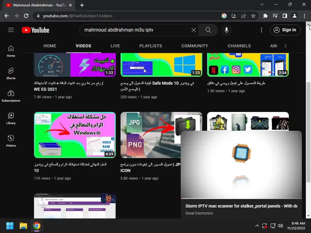
Task: Open the TV series folder icons thumbnail
Action: click(x=248, y=121)
